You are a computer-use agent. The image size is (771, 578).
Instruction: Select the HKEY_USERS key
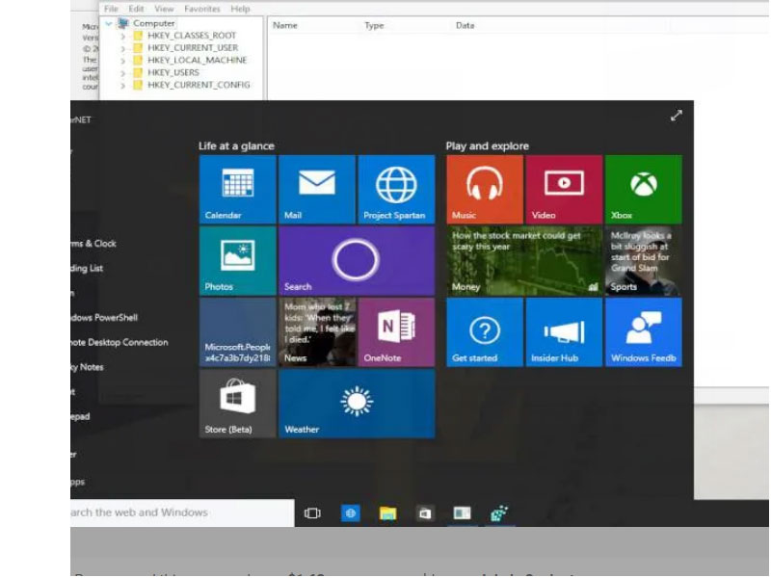point(173,72)
